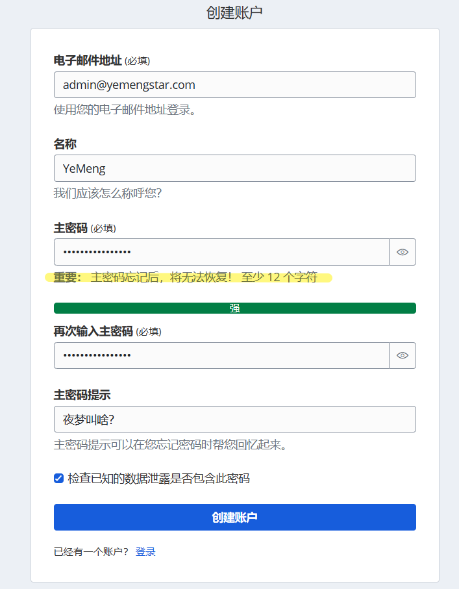Screen dimensions: 459x589
Task: Click the 主密码提示 field label
Action: [82, 395]
